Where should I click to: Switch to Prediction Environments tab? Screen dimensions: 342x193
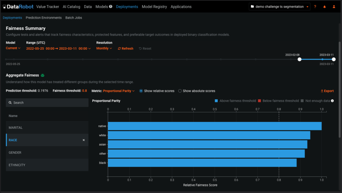pos(44,18)
